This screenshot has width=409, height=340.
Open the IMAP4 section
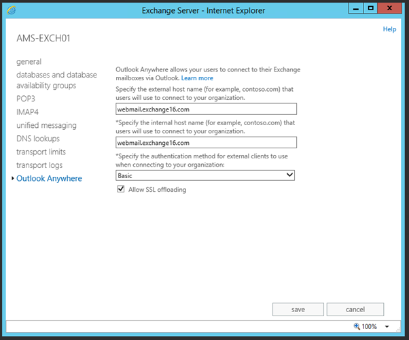pos(29,112)
